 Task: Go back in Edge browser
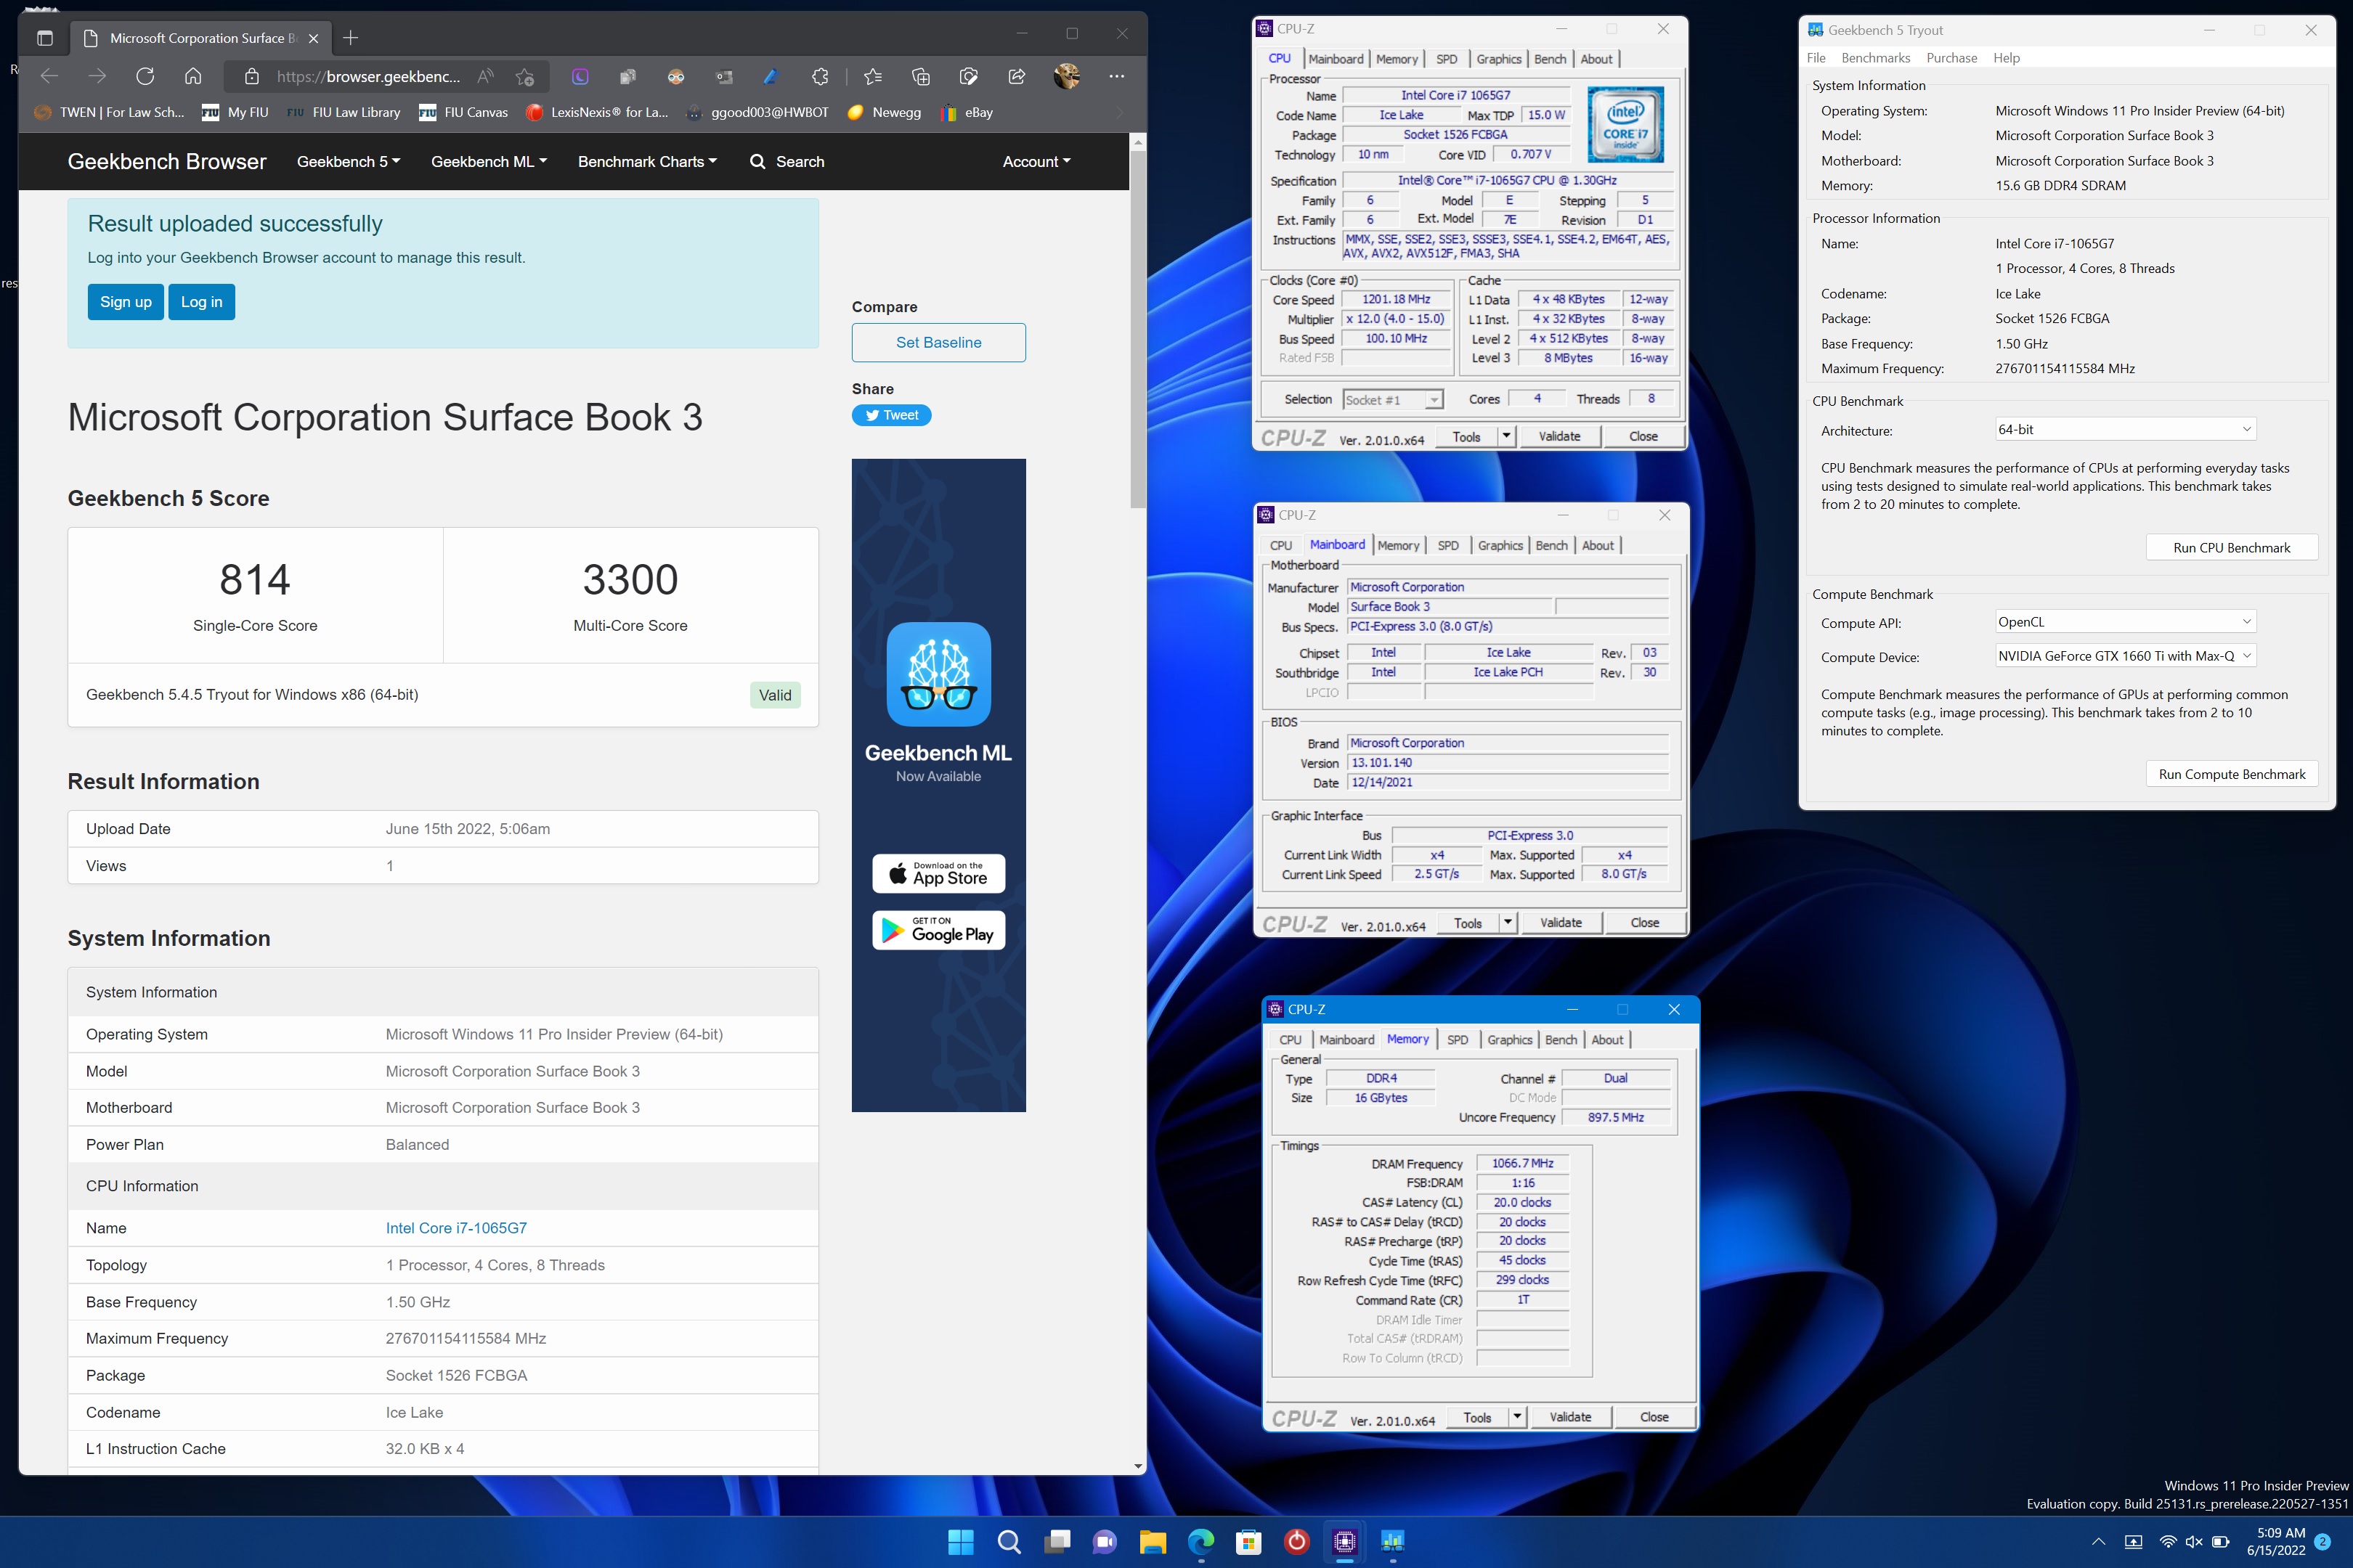click(49, 76)
